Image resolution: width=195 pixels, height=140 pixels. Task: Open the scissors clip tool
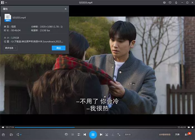(x=107, y=135)
